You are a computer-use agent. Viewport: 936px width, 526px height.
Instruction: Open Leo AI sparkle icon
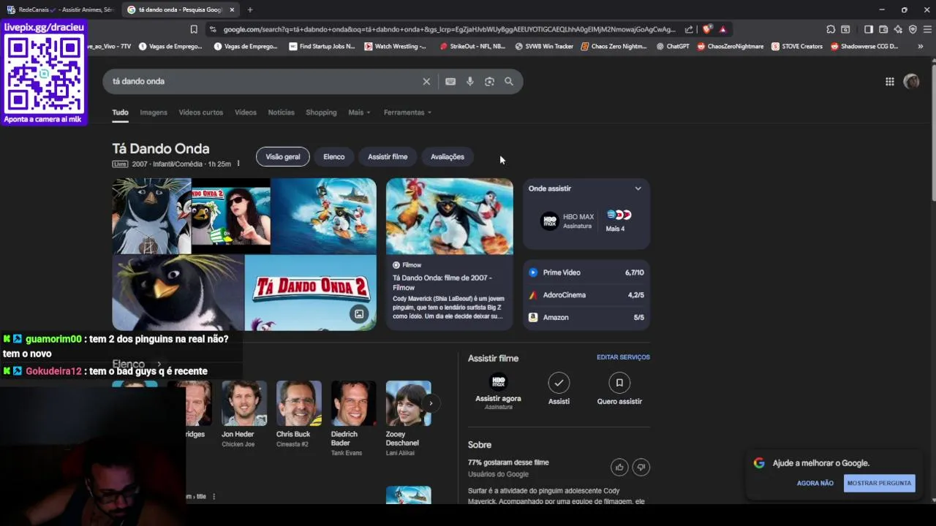[898, 29]
